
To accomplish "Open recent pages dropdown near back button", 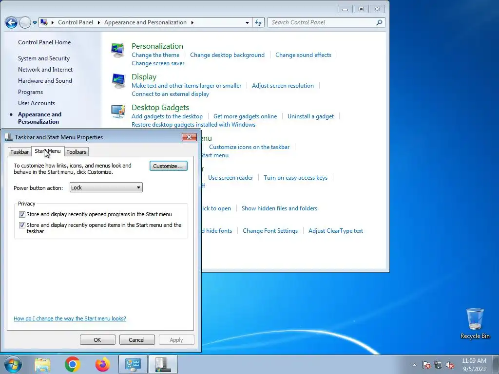I will [x=35, y=22].
